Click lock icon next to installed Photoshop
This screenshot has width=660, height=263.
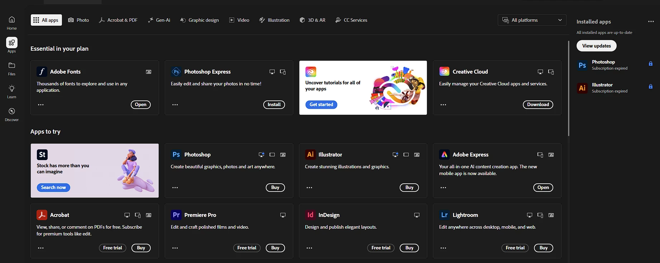tap(651, 64)
